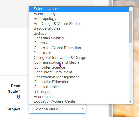Image resolution: width=139 pixels, height=117 pixels.
Task: Select Biology in dropdown list
Action: pos(79,33)
